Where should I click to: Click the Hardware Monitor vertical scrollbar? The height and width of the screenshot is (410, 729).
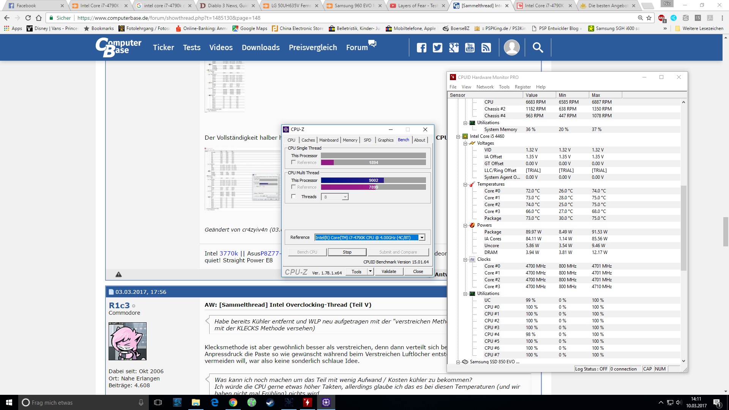click(683, 228)
